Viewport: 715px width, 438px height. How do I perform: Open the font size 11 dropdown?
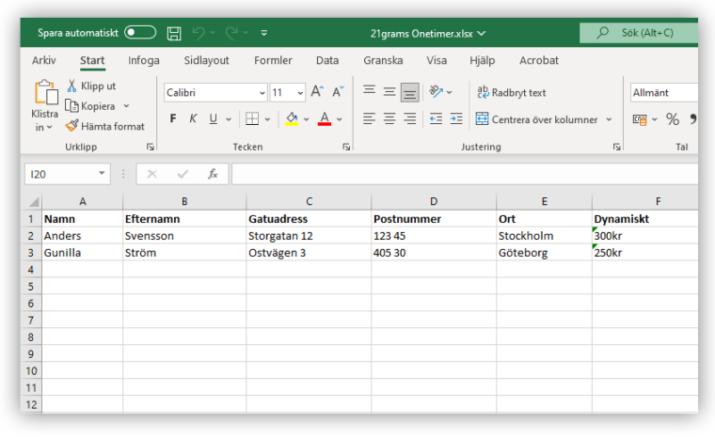click(300, 93)
